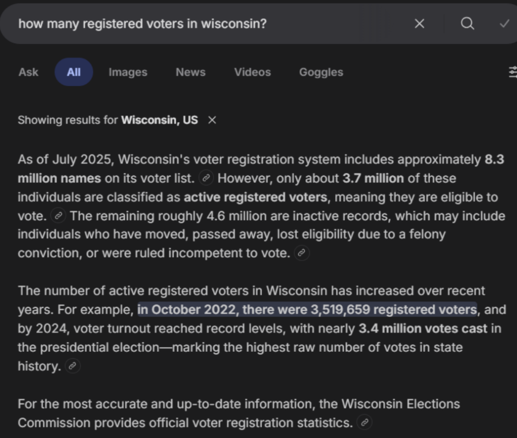Click the bold "3.4 million votes cast" text
517x438 pixels.
pyautogui.click(x=423, y=329)
